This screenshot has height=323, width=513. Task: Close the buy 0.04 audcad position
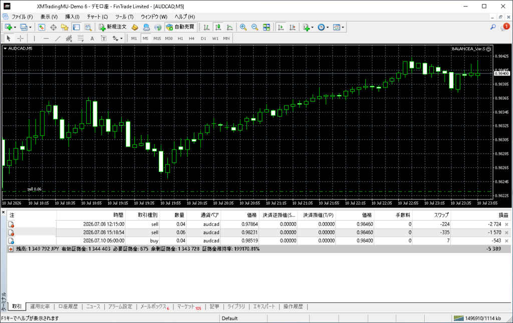(506, 240)
